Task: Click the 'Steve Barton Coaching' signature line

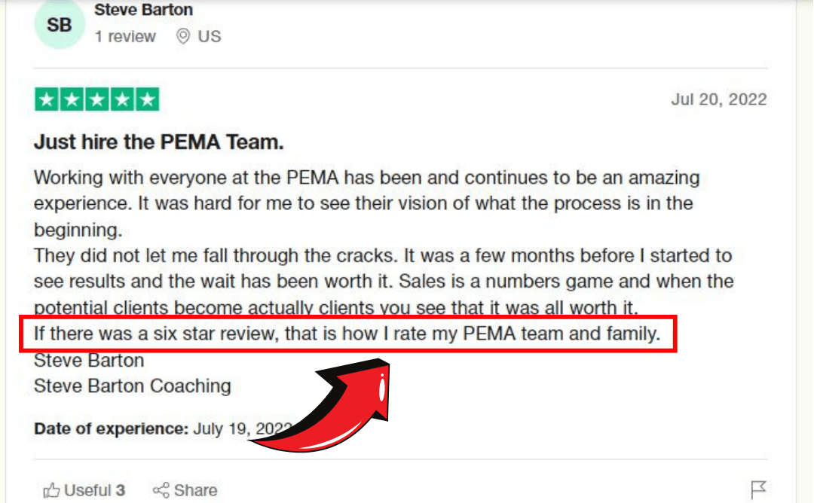Action: (x=133, y=386)
